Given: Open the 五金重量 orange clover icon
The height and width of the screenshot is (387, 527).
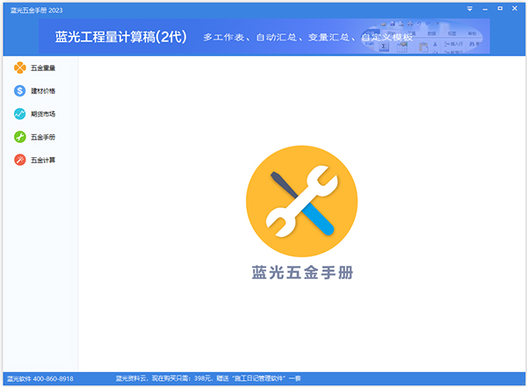Looking at the screenshot, I should click(x=20, y=68).
